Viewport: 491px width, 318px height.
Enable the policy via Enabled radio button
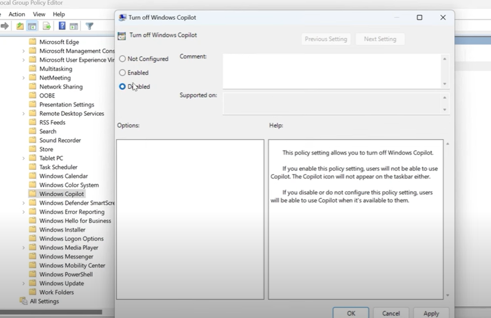122,73
